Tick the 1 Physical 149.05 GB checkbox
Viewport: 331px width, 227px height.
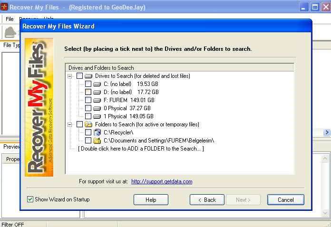(x=88, y=116)
